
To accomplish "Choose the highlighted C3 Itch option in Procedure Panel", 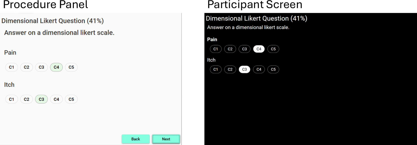I will pyautogui.click(x=41, y=99).
